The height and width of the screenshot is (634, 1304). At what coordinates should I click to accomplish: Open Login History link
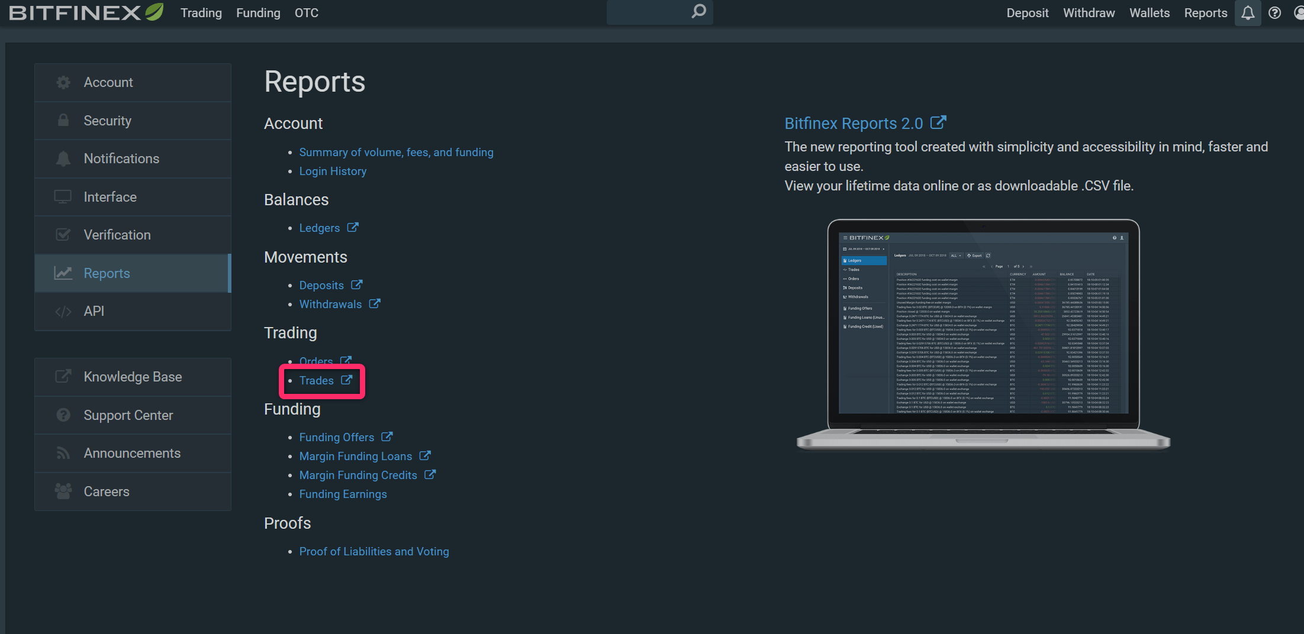pyautogui.click(x=333, y=171)
